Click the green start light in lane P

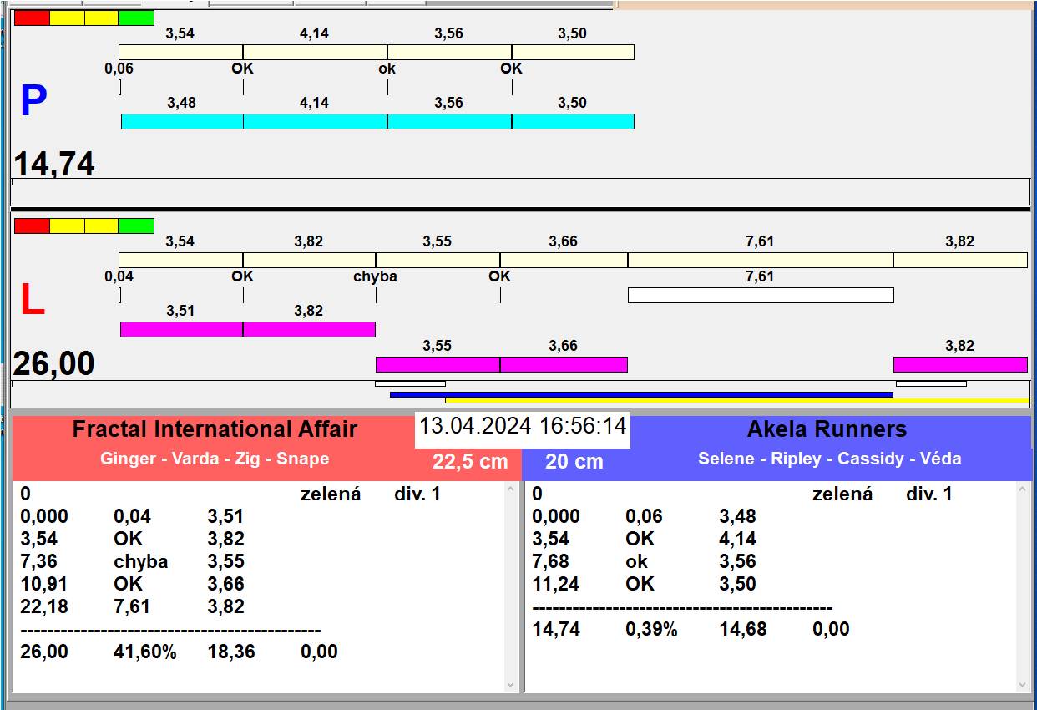(x=137, y=18)
